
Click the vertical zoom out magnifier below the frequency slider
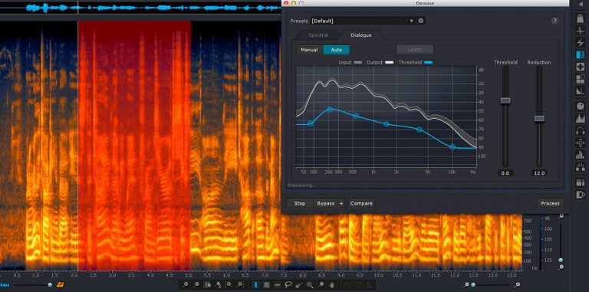coord(561,267)
